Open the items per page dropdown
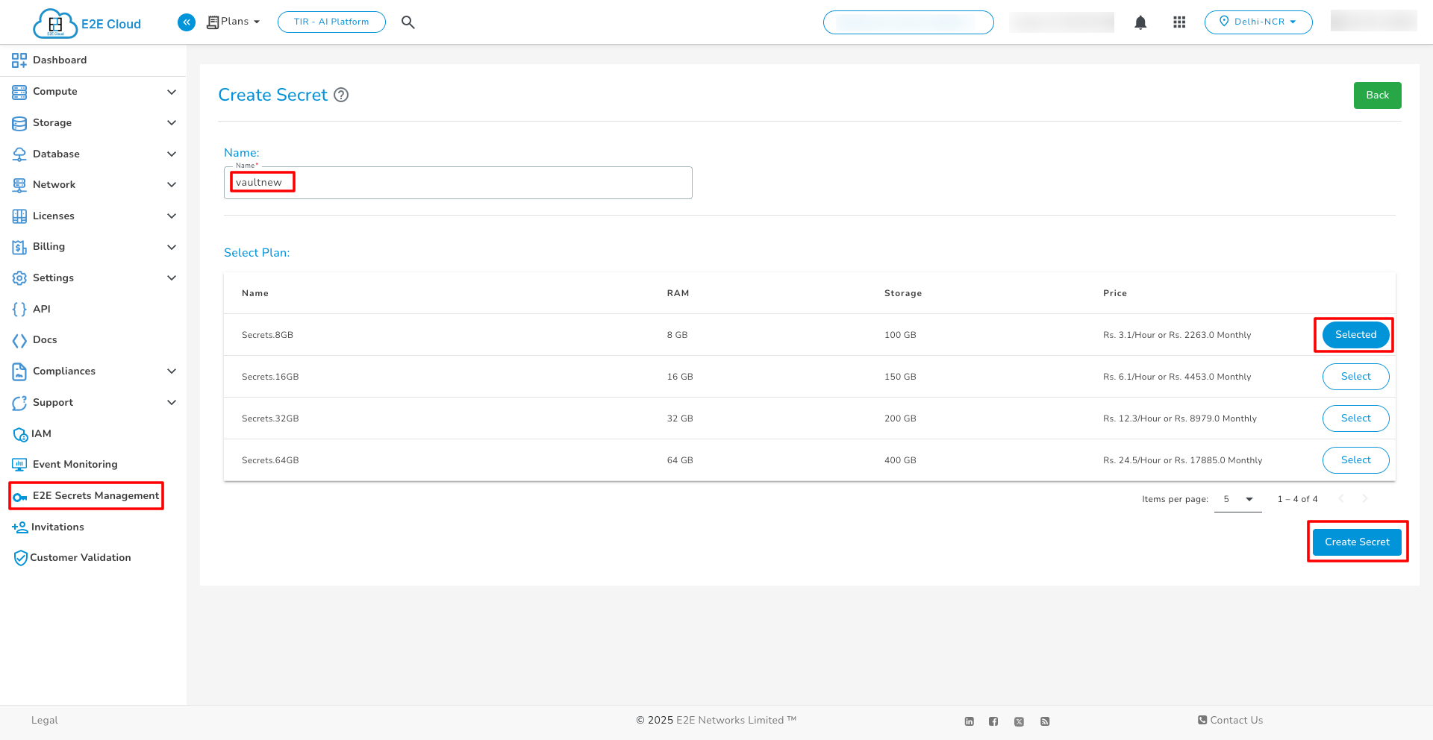1433x740 pixels. tap(1238, 499)
